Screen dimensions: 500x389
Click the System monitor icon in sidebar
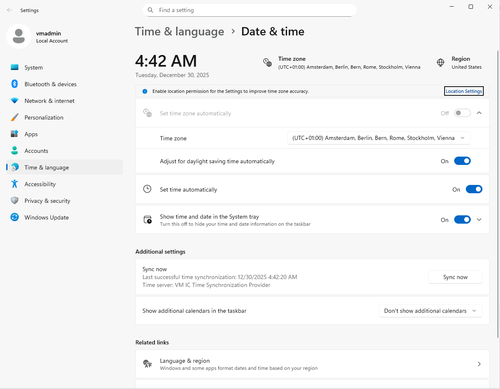pos(15,67)
